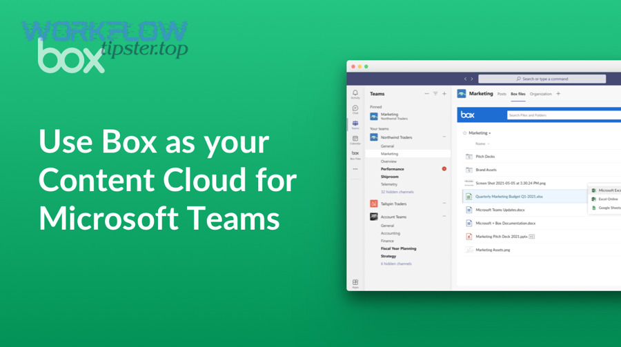This screenshot has height=347, width=621.
Task: Click the back navigation arrow
Action: (465, 79)
